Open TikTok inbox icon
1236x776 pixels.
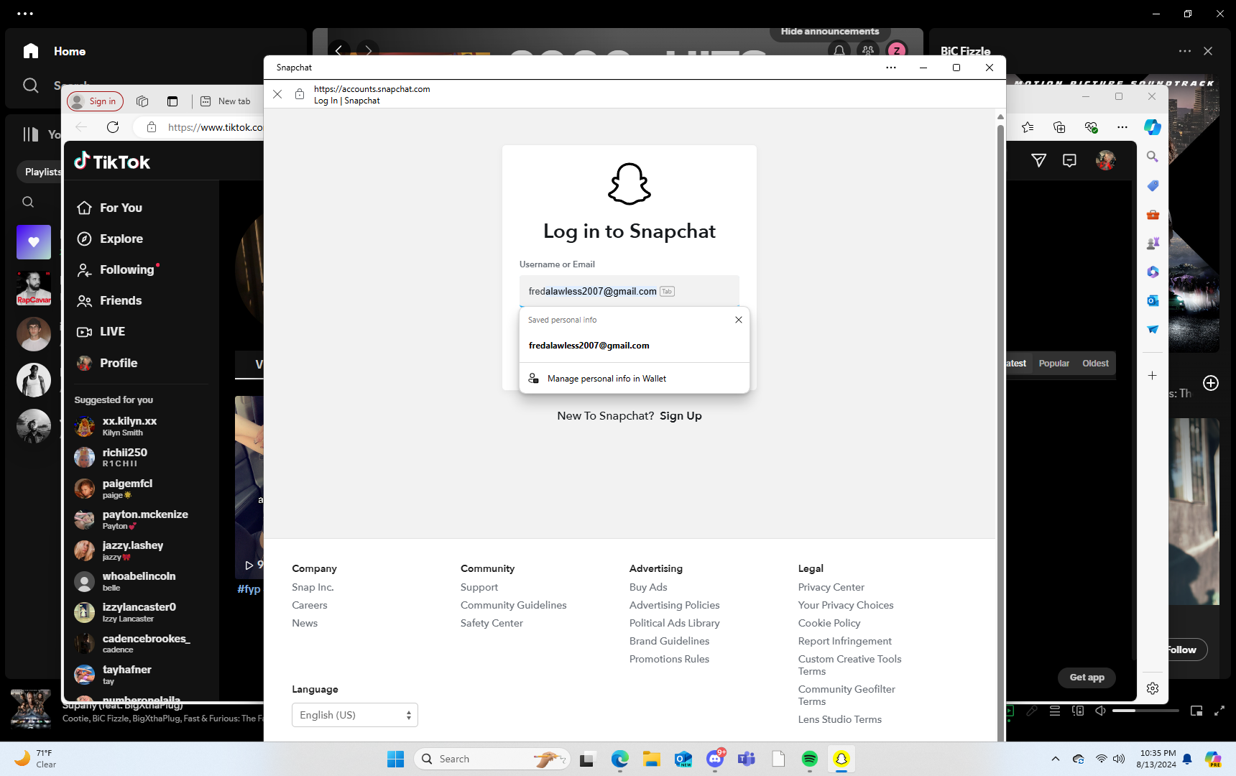click(x=1069, y=160)
